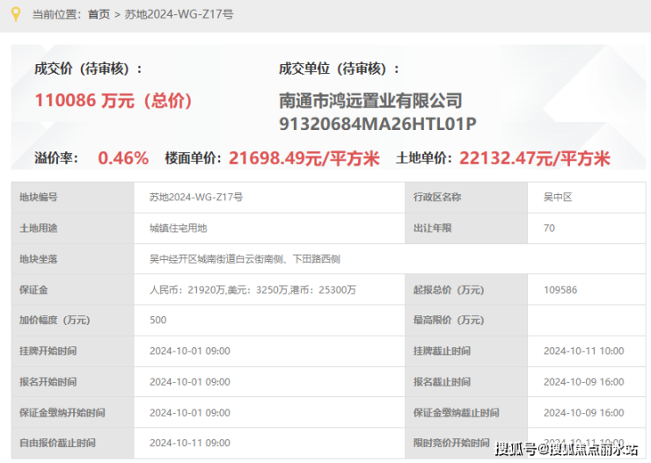Click the 0.46% premium rate value
This screenshot has height=463, width=651.
(x=123, y=158)
